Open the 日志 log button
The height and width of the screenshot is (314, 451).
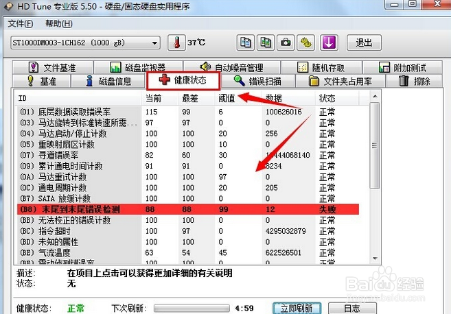coord(352,309)
